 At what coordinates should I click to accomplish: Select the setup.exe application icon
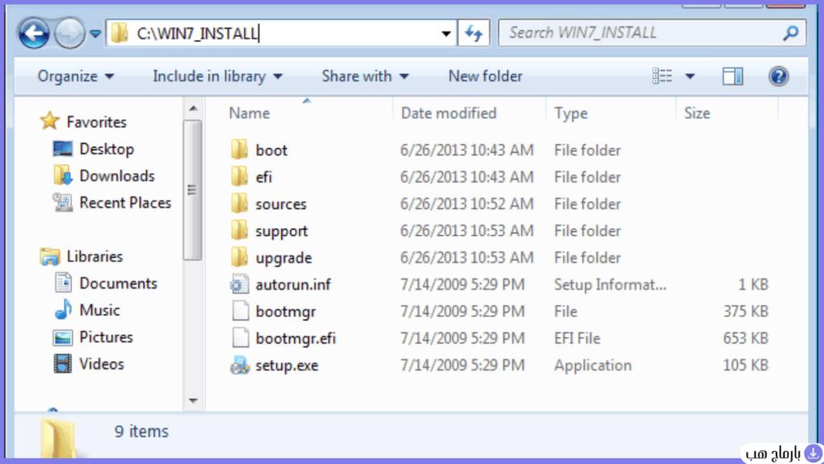coord(240,365)
